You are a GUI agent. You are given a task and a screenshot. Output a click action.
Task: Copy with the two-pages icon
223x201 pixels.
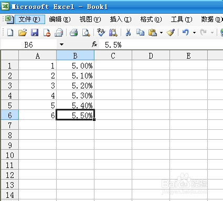pyautogui.click(x=140, y=32)
